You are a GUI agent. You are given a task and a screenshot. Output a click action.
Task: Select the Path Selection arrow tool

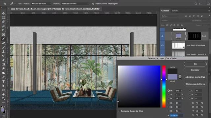pos(3,86)
